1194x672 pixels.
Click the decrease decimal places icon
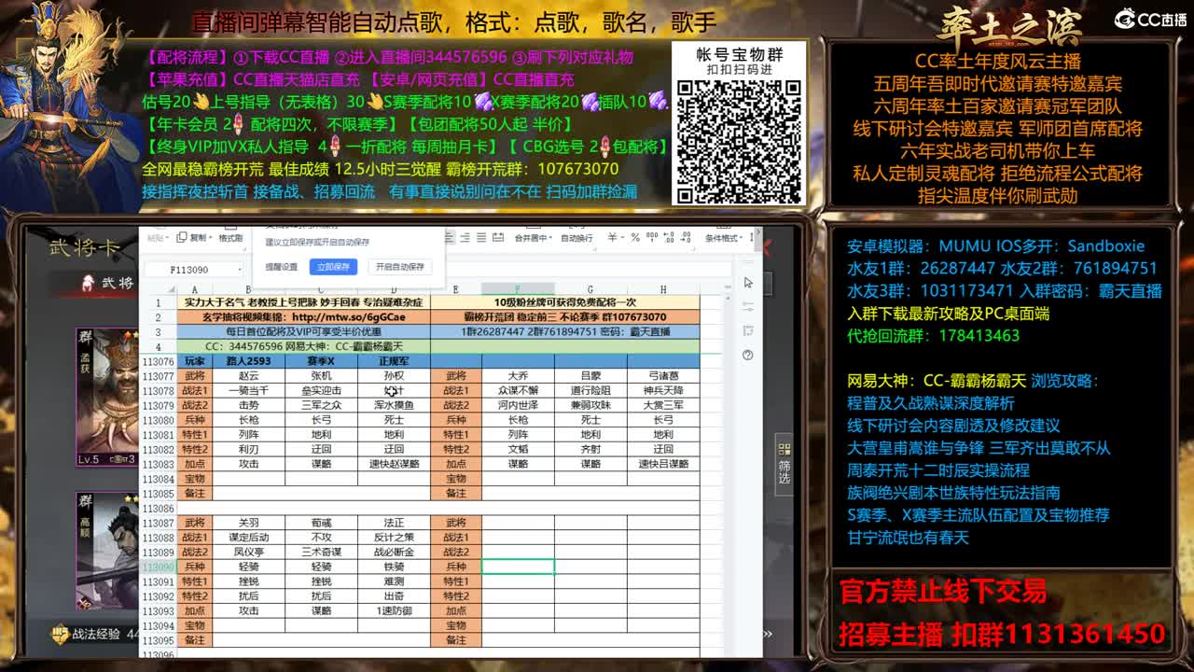coord(686,238)
